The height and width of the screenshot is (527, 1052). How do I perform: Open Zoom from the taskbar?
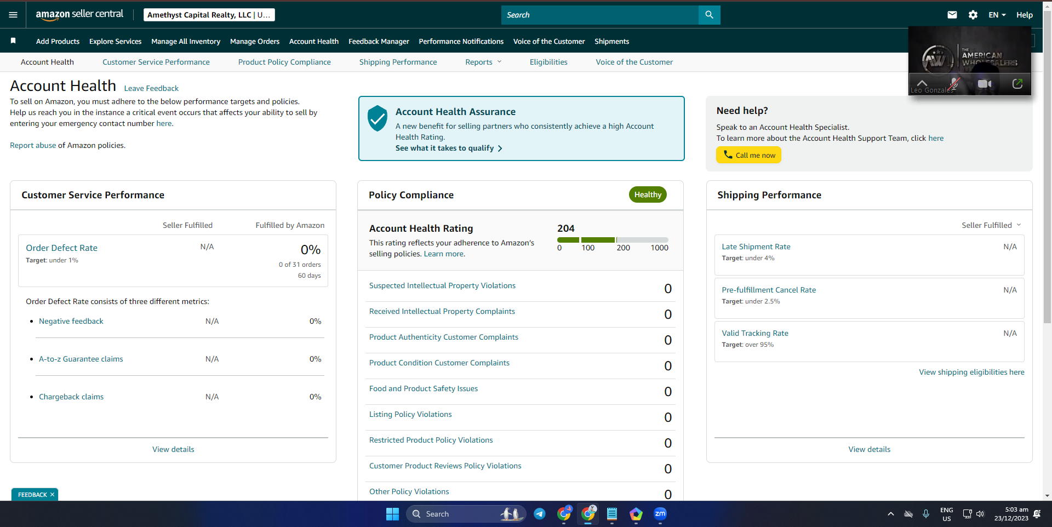(x=660, y=514)
